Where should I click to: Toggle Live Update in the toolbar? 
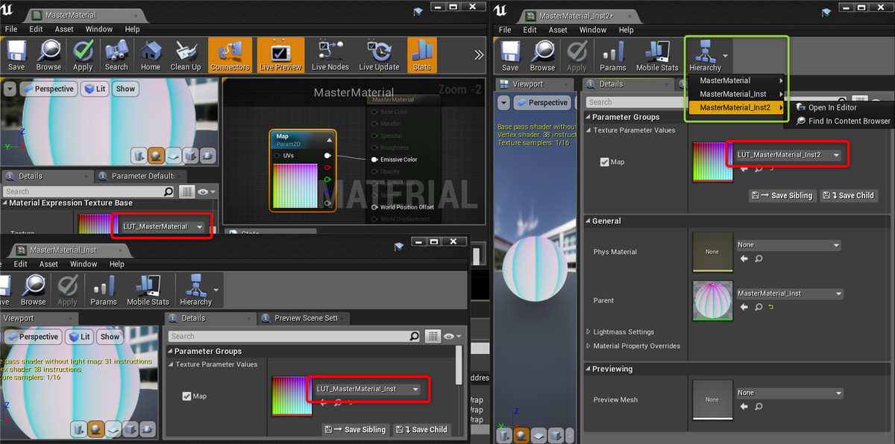point(379,55)
